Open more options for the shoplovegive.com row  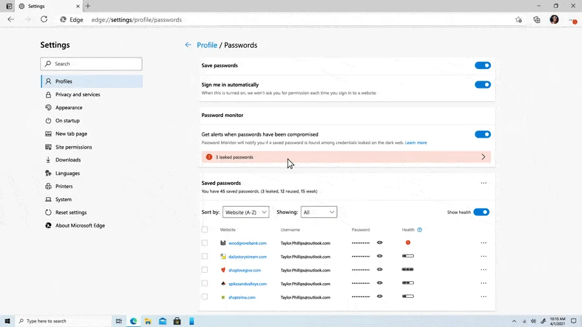point(483,270)
